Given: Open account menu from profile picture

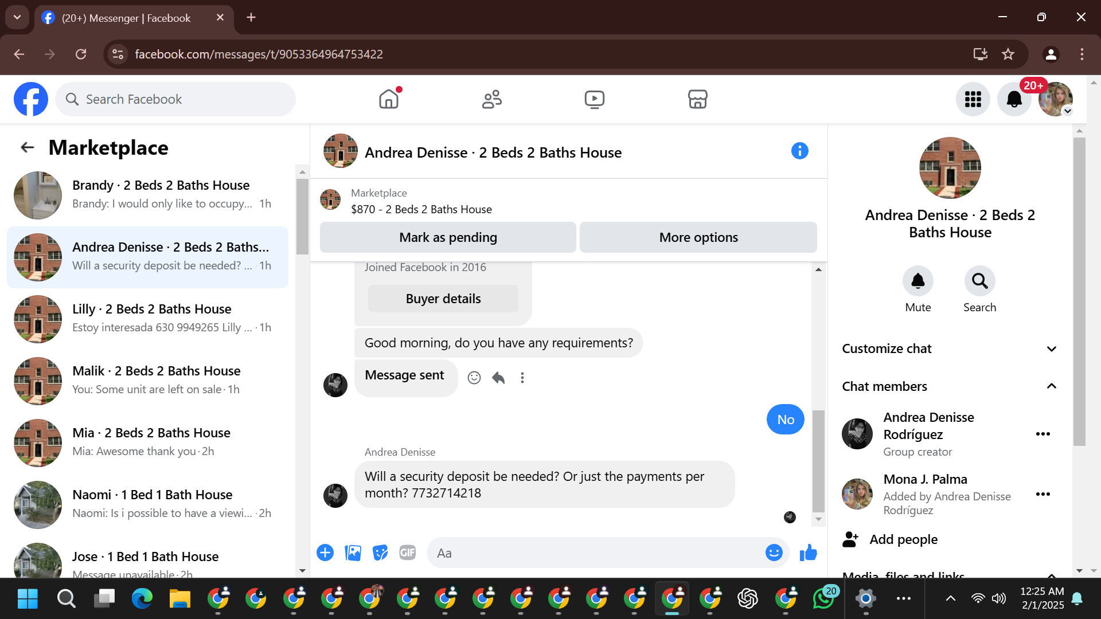Looking at the screenshot, I should (x=1056, y=99).
